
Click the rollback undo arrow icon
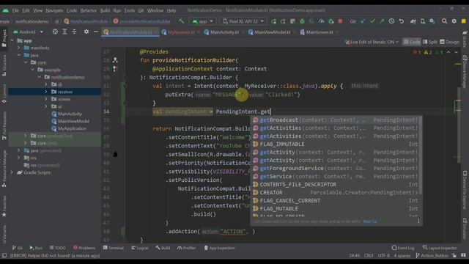[402, 21]
